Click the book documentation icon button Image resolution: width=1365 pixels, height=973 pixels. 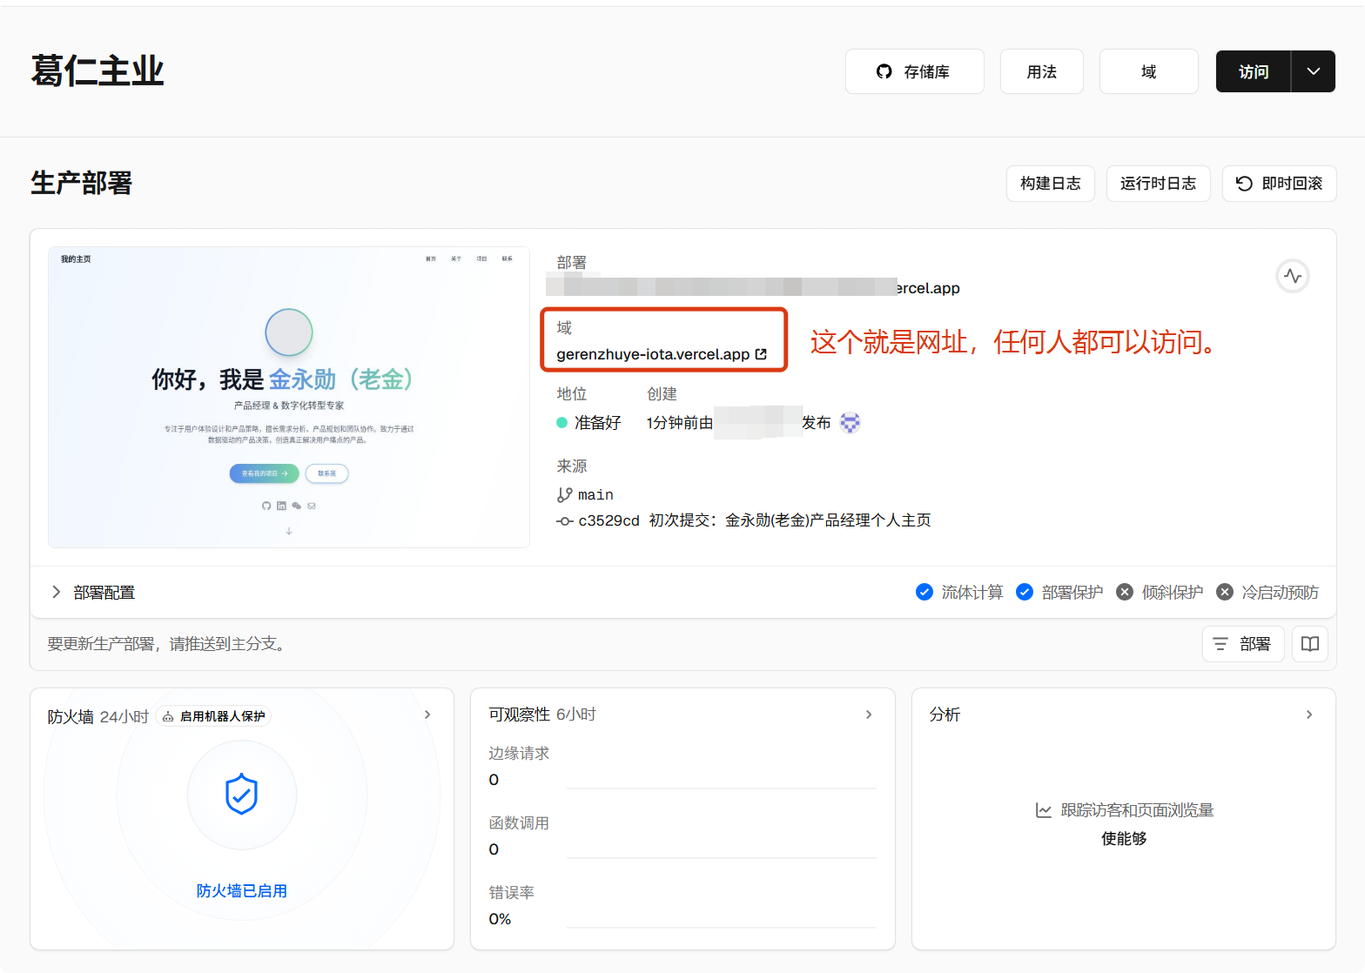coord(1309,644)
